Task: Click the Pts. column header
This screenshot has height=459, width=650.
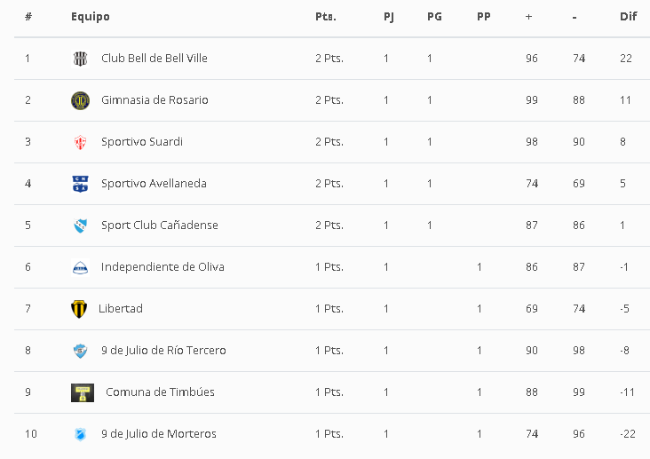Action: (326, 17)
